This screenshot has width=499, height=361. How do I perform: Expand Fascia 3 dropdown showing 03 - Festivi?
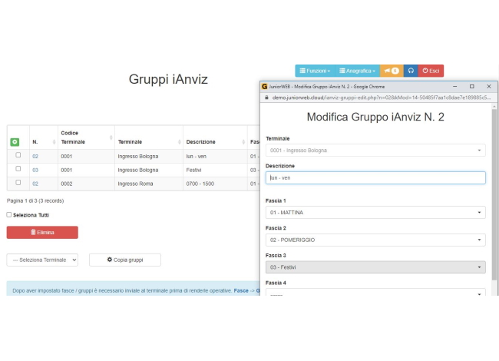(375, 267)
